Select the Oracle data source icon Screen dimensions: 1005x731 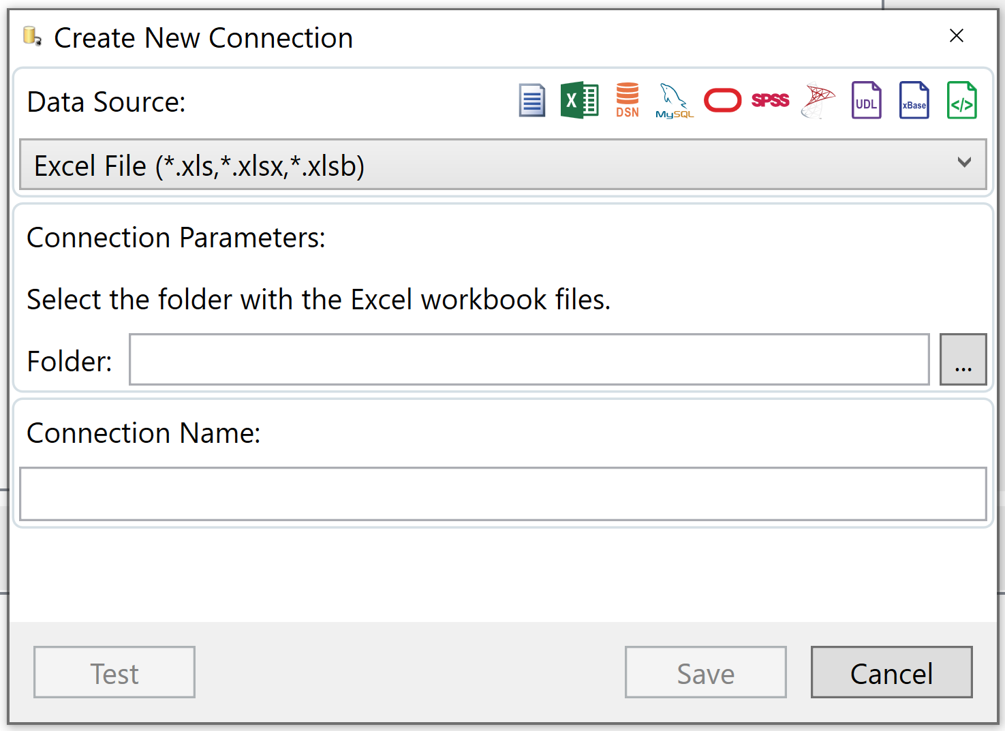(722, 100)
